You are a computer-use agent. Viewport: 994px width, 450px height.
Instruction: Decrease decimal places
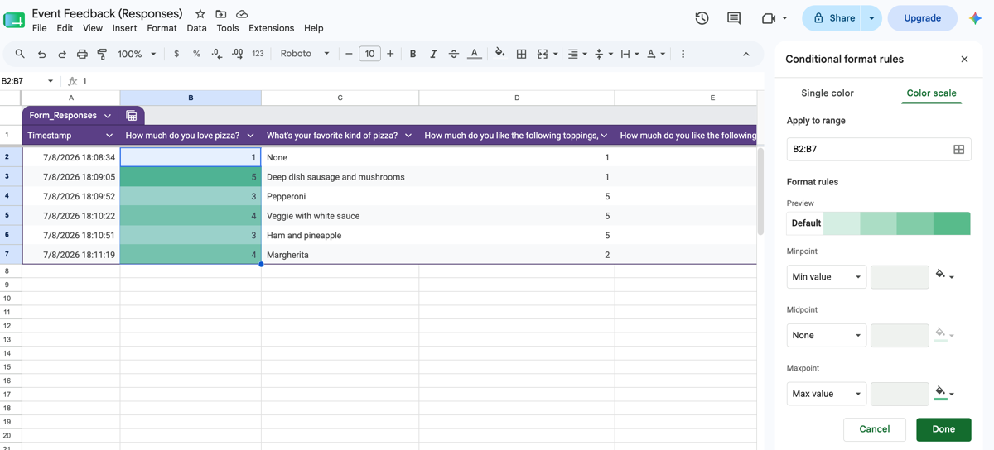click(217, 54)
